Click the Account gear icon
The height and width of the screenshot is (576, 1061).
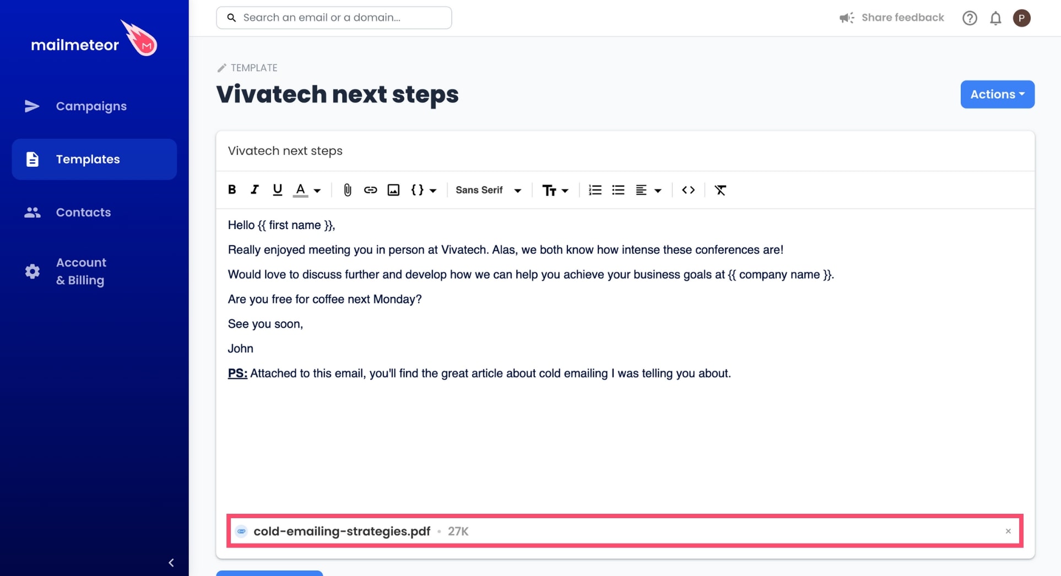33,271
